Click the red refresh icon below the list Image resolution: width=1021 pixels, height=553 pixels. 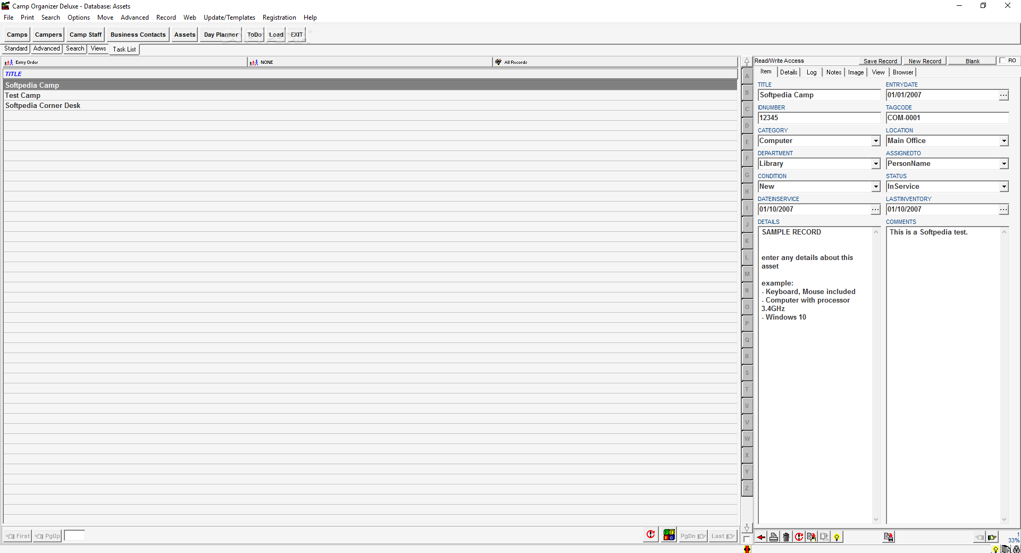pyautogui.click(x=651, y=534)
